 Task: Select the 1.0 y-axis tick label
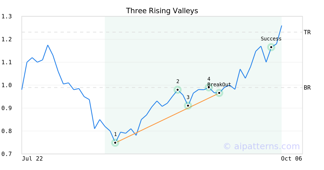pos(7,85)
